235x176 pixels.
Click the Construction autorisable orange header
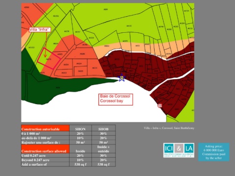pos(45,128)
